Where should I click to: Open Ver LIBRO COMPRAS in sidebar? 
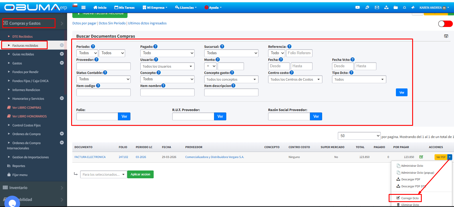[27, 108]
